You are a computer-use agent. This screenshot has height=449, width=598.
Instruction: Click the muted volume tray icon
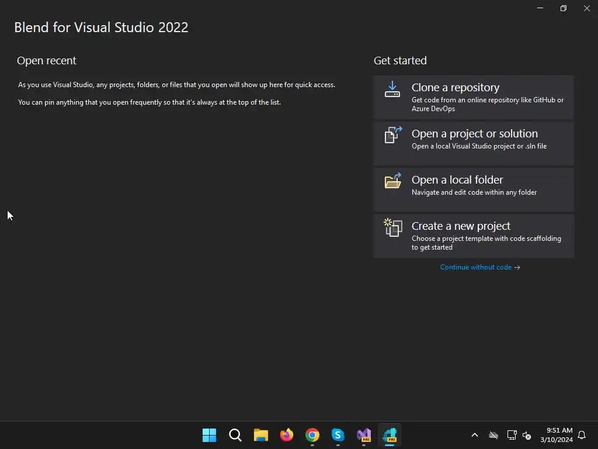click(527, 435)
